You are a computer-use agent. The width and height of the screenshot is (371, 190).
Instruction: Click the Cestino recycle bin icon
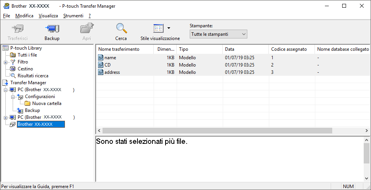(13, 69)
